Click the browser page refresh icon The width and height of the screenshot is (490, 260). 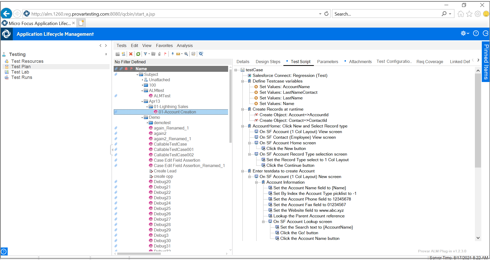(x=326, y=14)
